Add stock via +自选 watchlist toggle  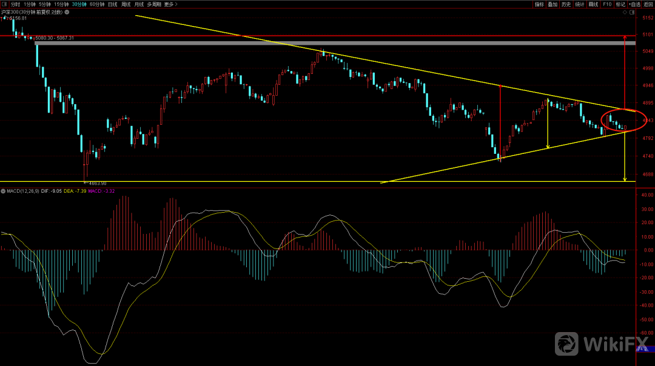click(634, 4)
